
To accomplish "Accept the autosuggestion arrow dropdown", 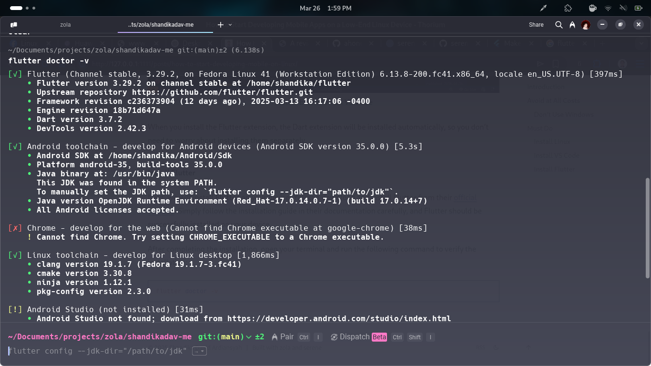I will [199, 351].
